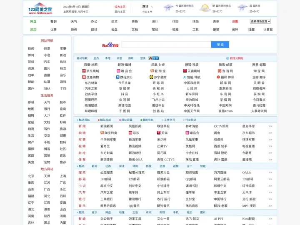
Task: Expand the 搜索 row with >> arrow
Action: click(x=270, y=172)
